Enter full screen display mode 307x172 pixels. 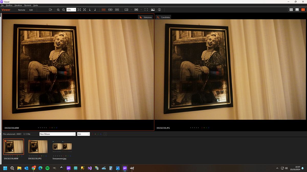pos(146,10)
